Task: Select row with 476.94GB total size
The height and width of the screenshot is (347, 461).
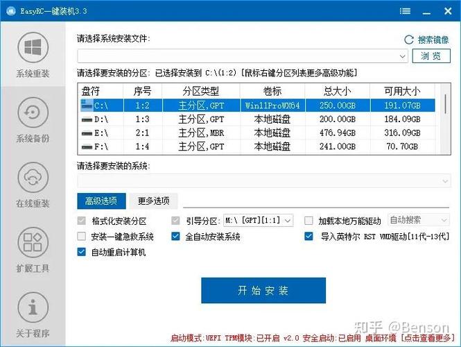Action: [x=256, y=133]
